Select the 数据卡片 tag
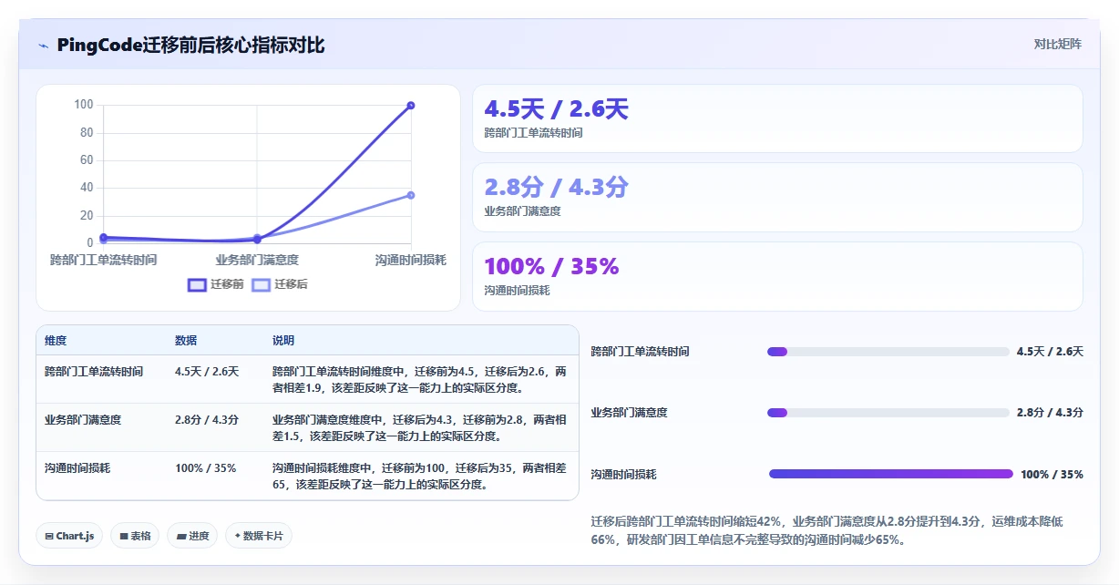Viewport: 1119px width, 585px height. tap(259, 536)
